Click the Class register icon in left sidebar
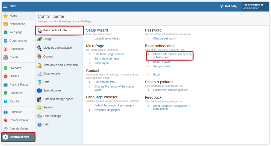 (x=5, y=41)
